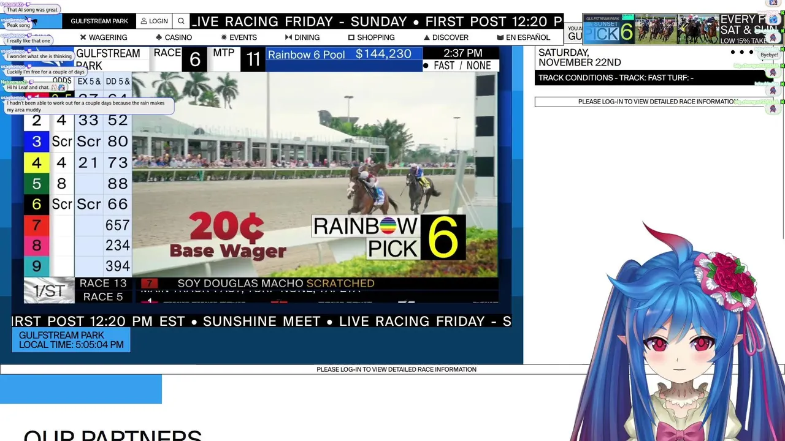785x441 pixels.
Task: Click the RACE 13 label
Action: (103, 284)
